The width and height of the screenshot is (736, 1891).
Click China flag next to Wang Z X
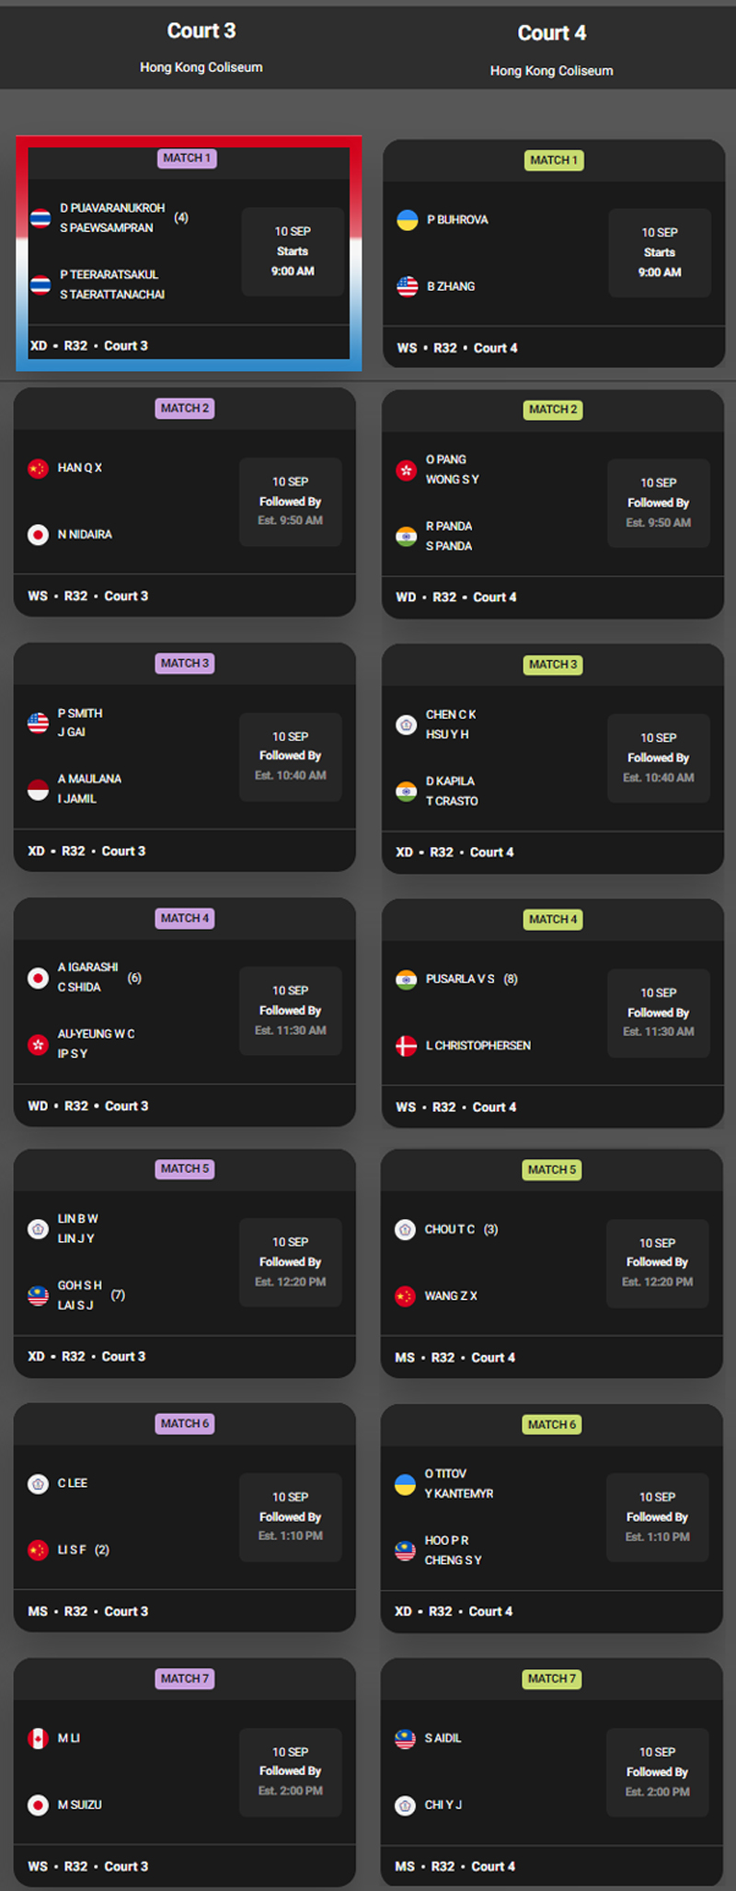point(405,1296)
